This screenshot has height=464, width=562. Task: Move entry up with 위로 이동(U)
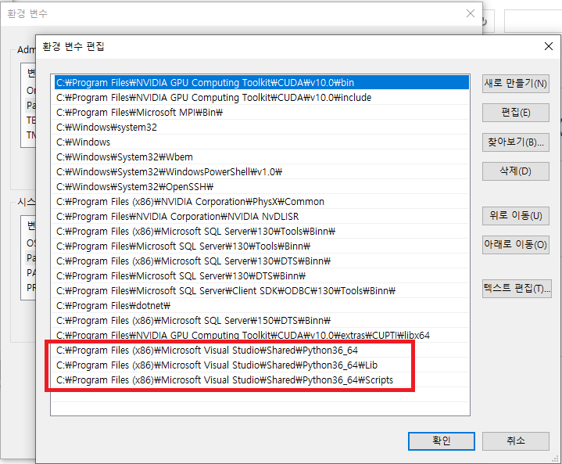(x=515, y=216)
